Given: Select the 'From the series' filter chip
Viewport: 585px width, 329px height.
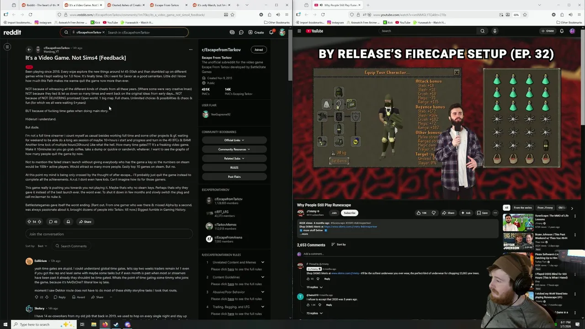Looking at the screenshot, I should (522, 208).
